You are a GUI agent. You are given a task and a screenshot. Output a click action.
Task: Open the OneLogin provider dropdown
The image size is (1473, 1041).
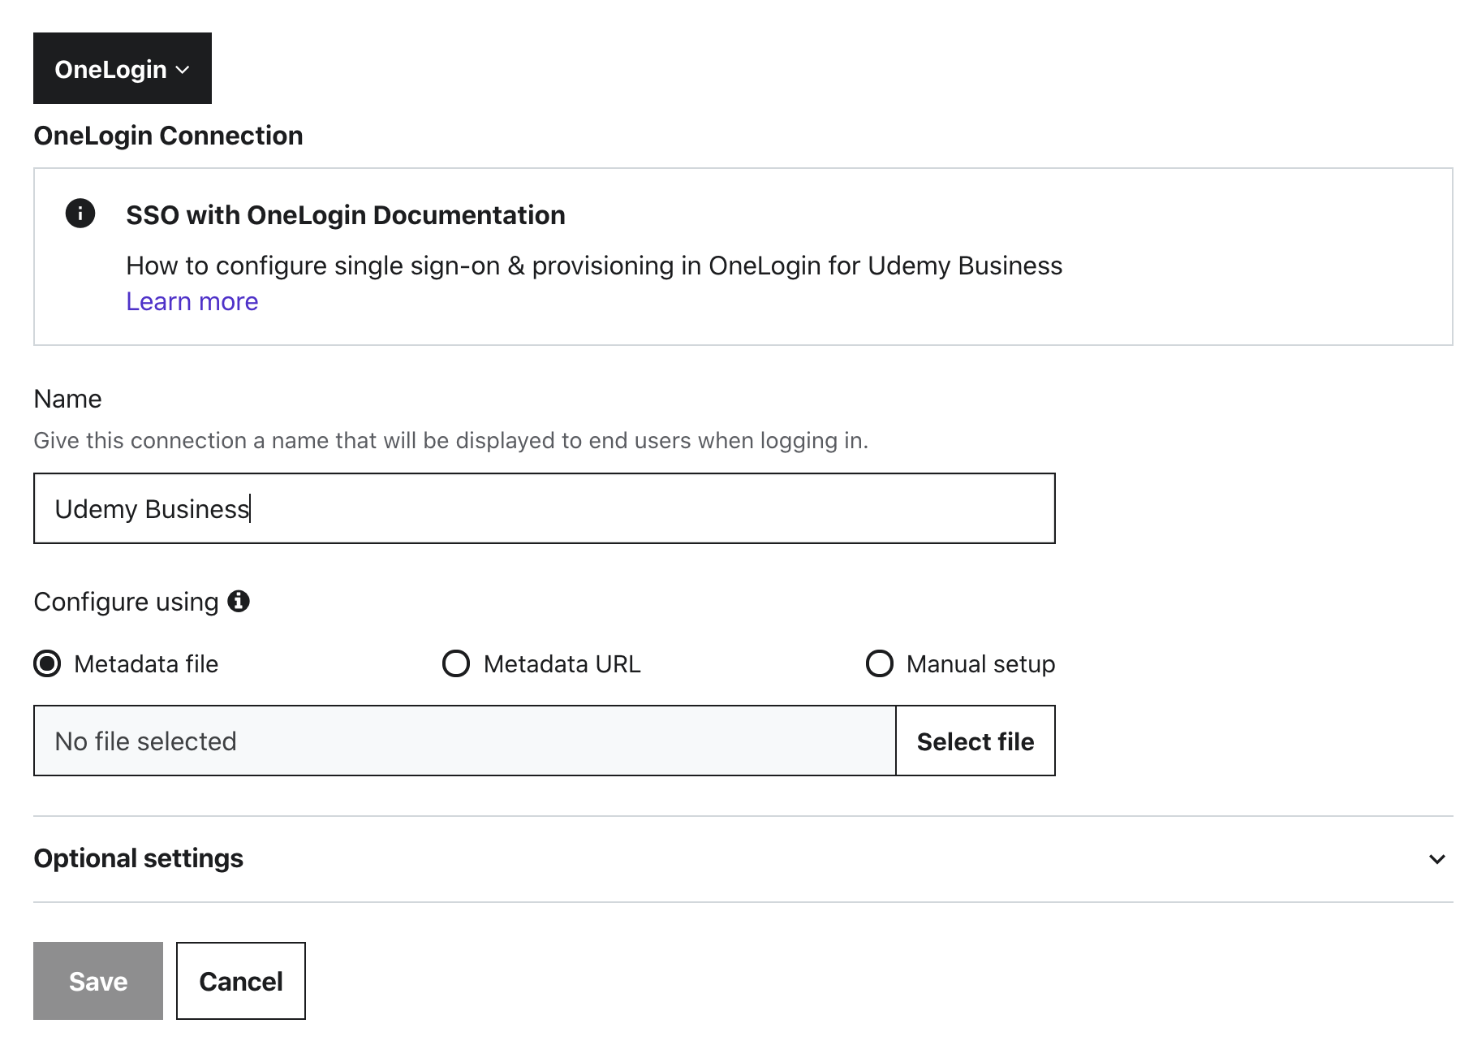coord(122,69)
